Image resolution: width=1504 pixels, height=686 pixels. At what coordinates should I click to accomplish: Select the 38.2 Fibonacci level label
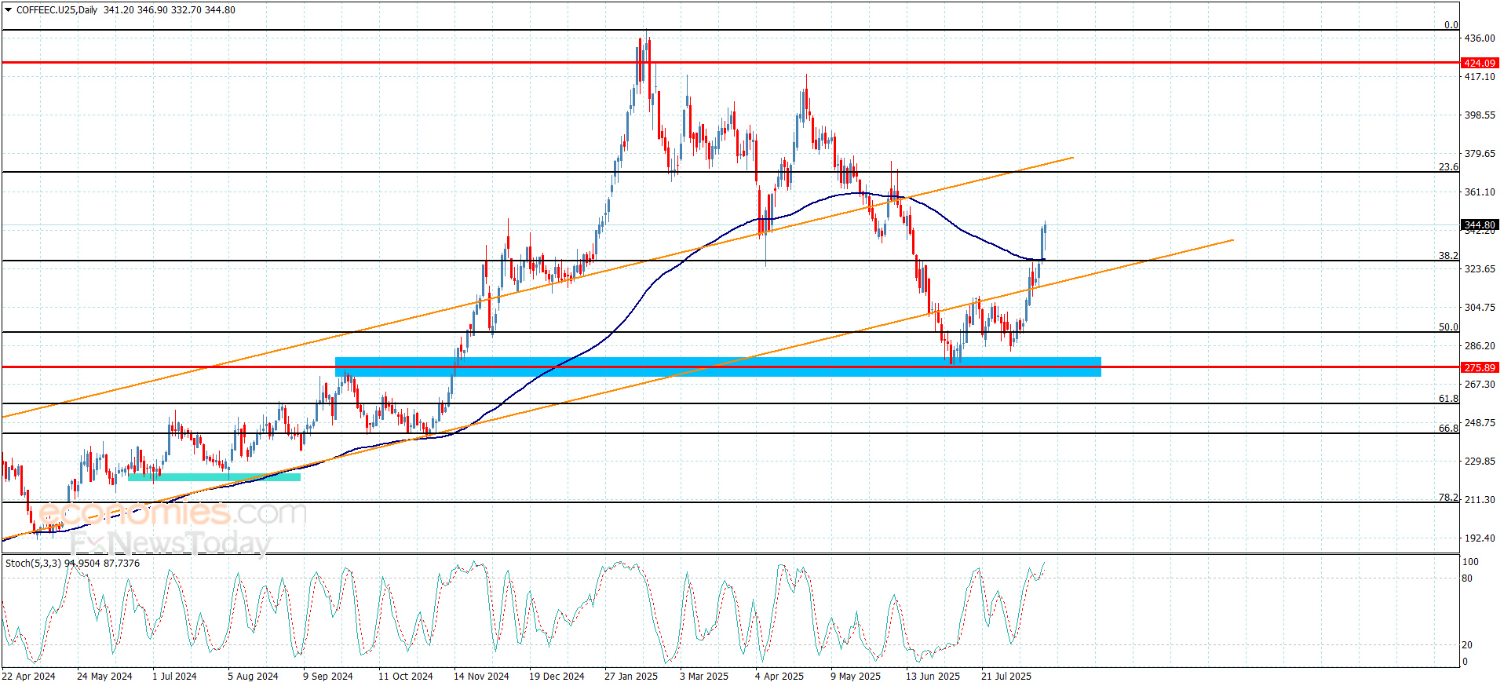[1448, 256]
